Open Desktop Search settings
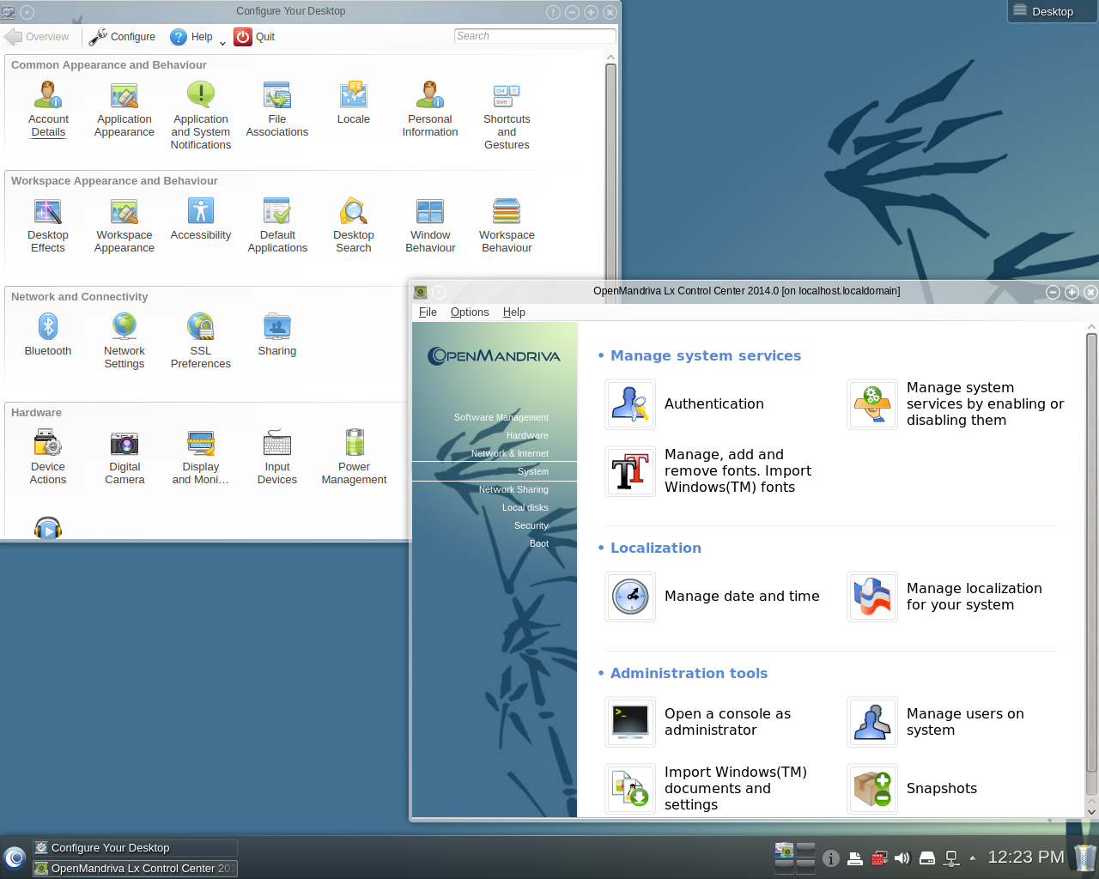 354,225
